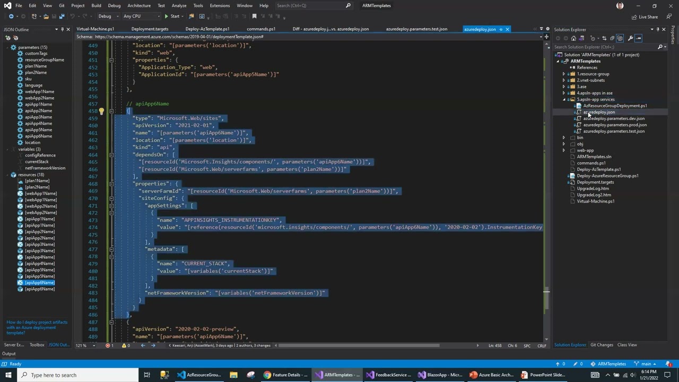Viewport: 679px width, 382px height.
Task: Toggle the Show All Files button in Solution Explorer
Action: pos(620,38)
